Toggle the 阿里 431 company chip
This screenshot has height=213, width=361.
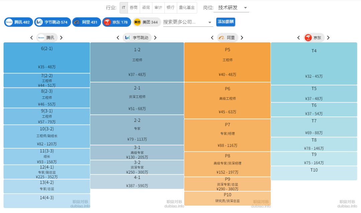[x=87, y=22]
